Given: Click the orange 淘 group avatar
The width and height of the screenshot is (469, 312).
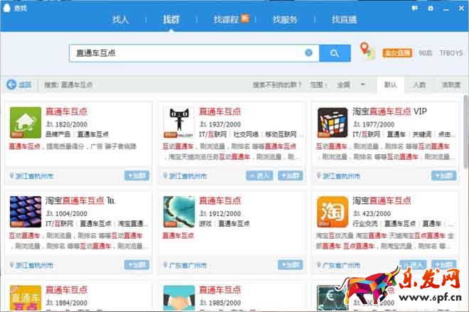Looking at the screenshot, I should point(332,212).
